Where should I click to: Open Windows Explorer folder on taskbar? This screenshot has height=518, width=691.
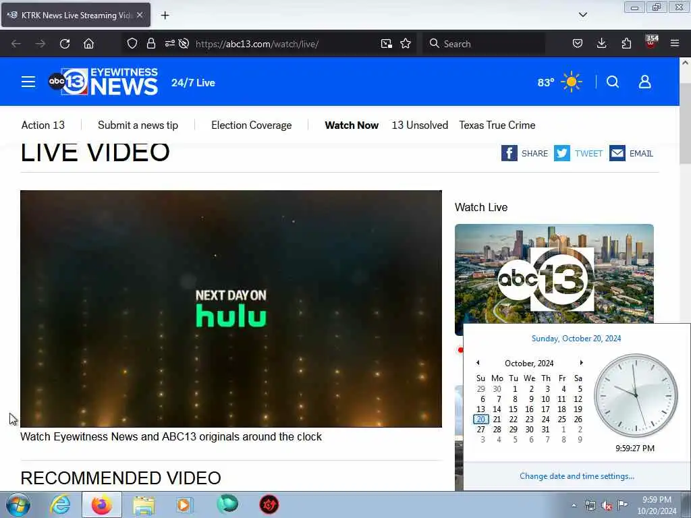coord(144,506)
